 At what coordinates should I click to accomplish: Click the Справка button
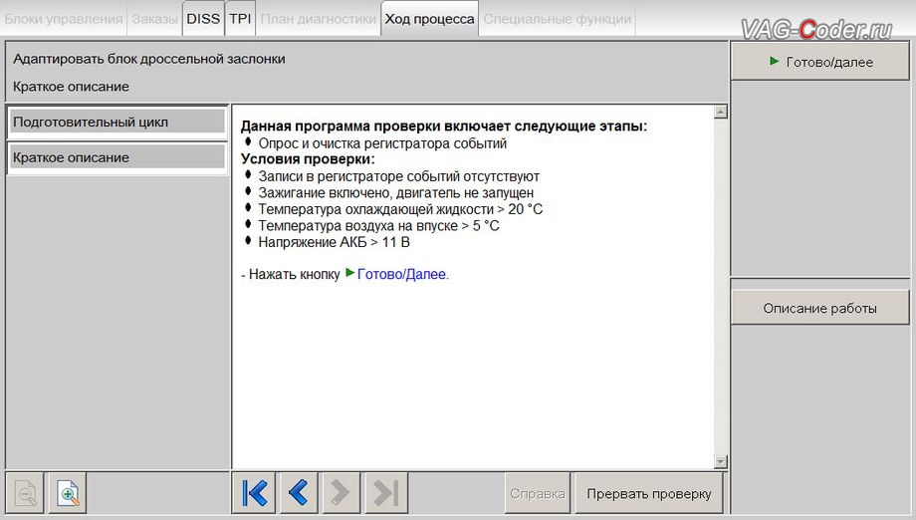point(537,494)
